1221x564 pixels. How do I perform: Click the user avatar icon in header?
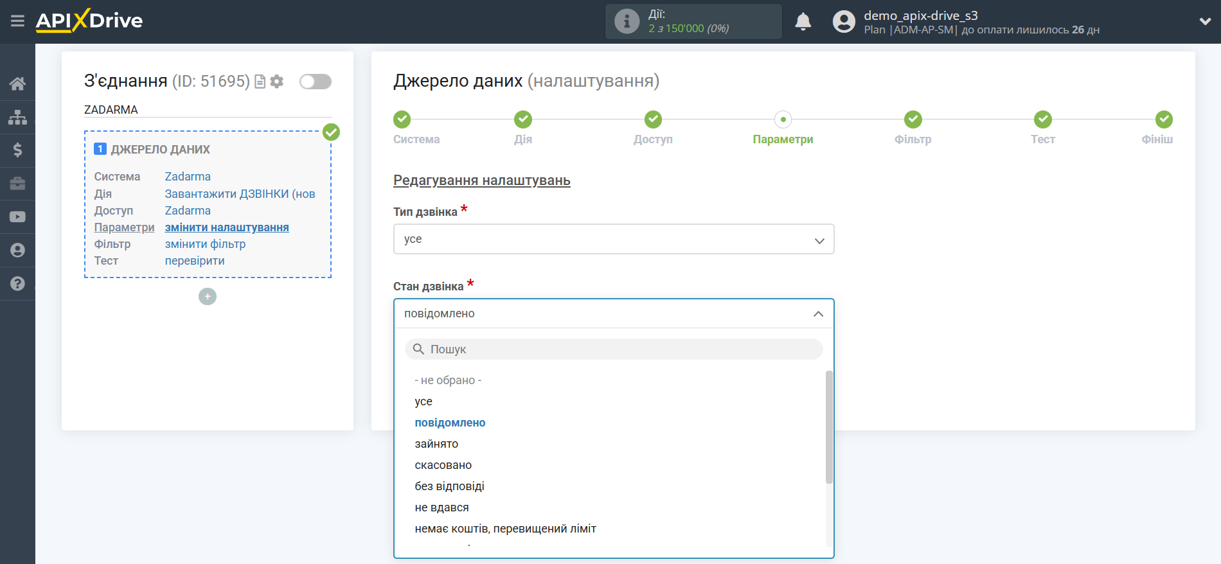coord(844,22)
